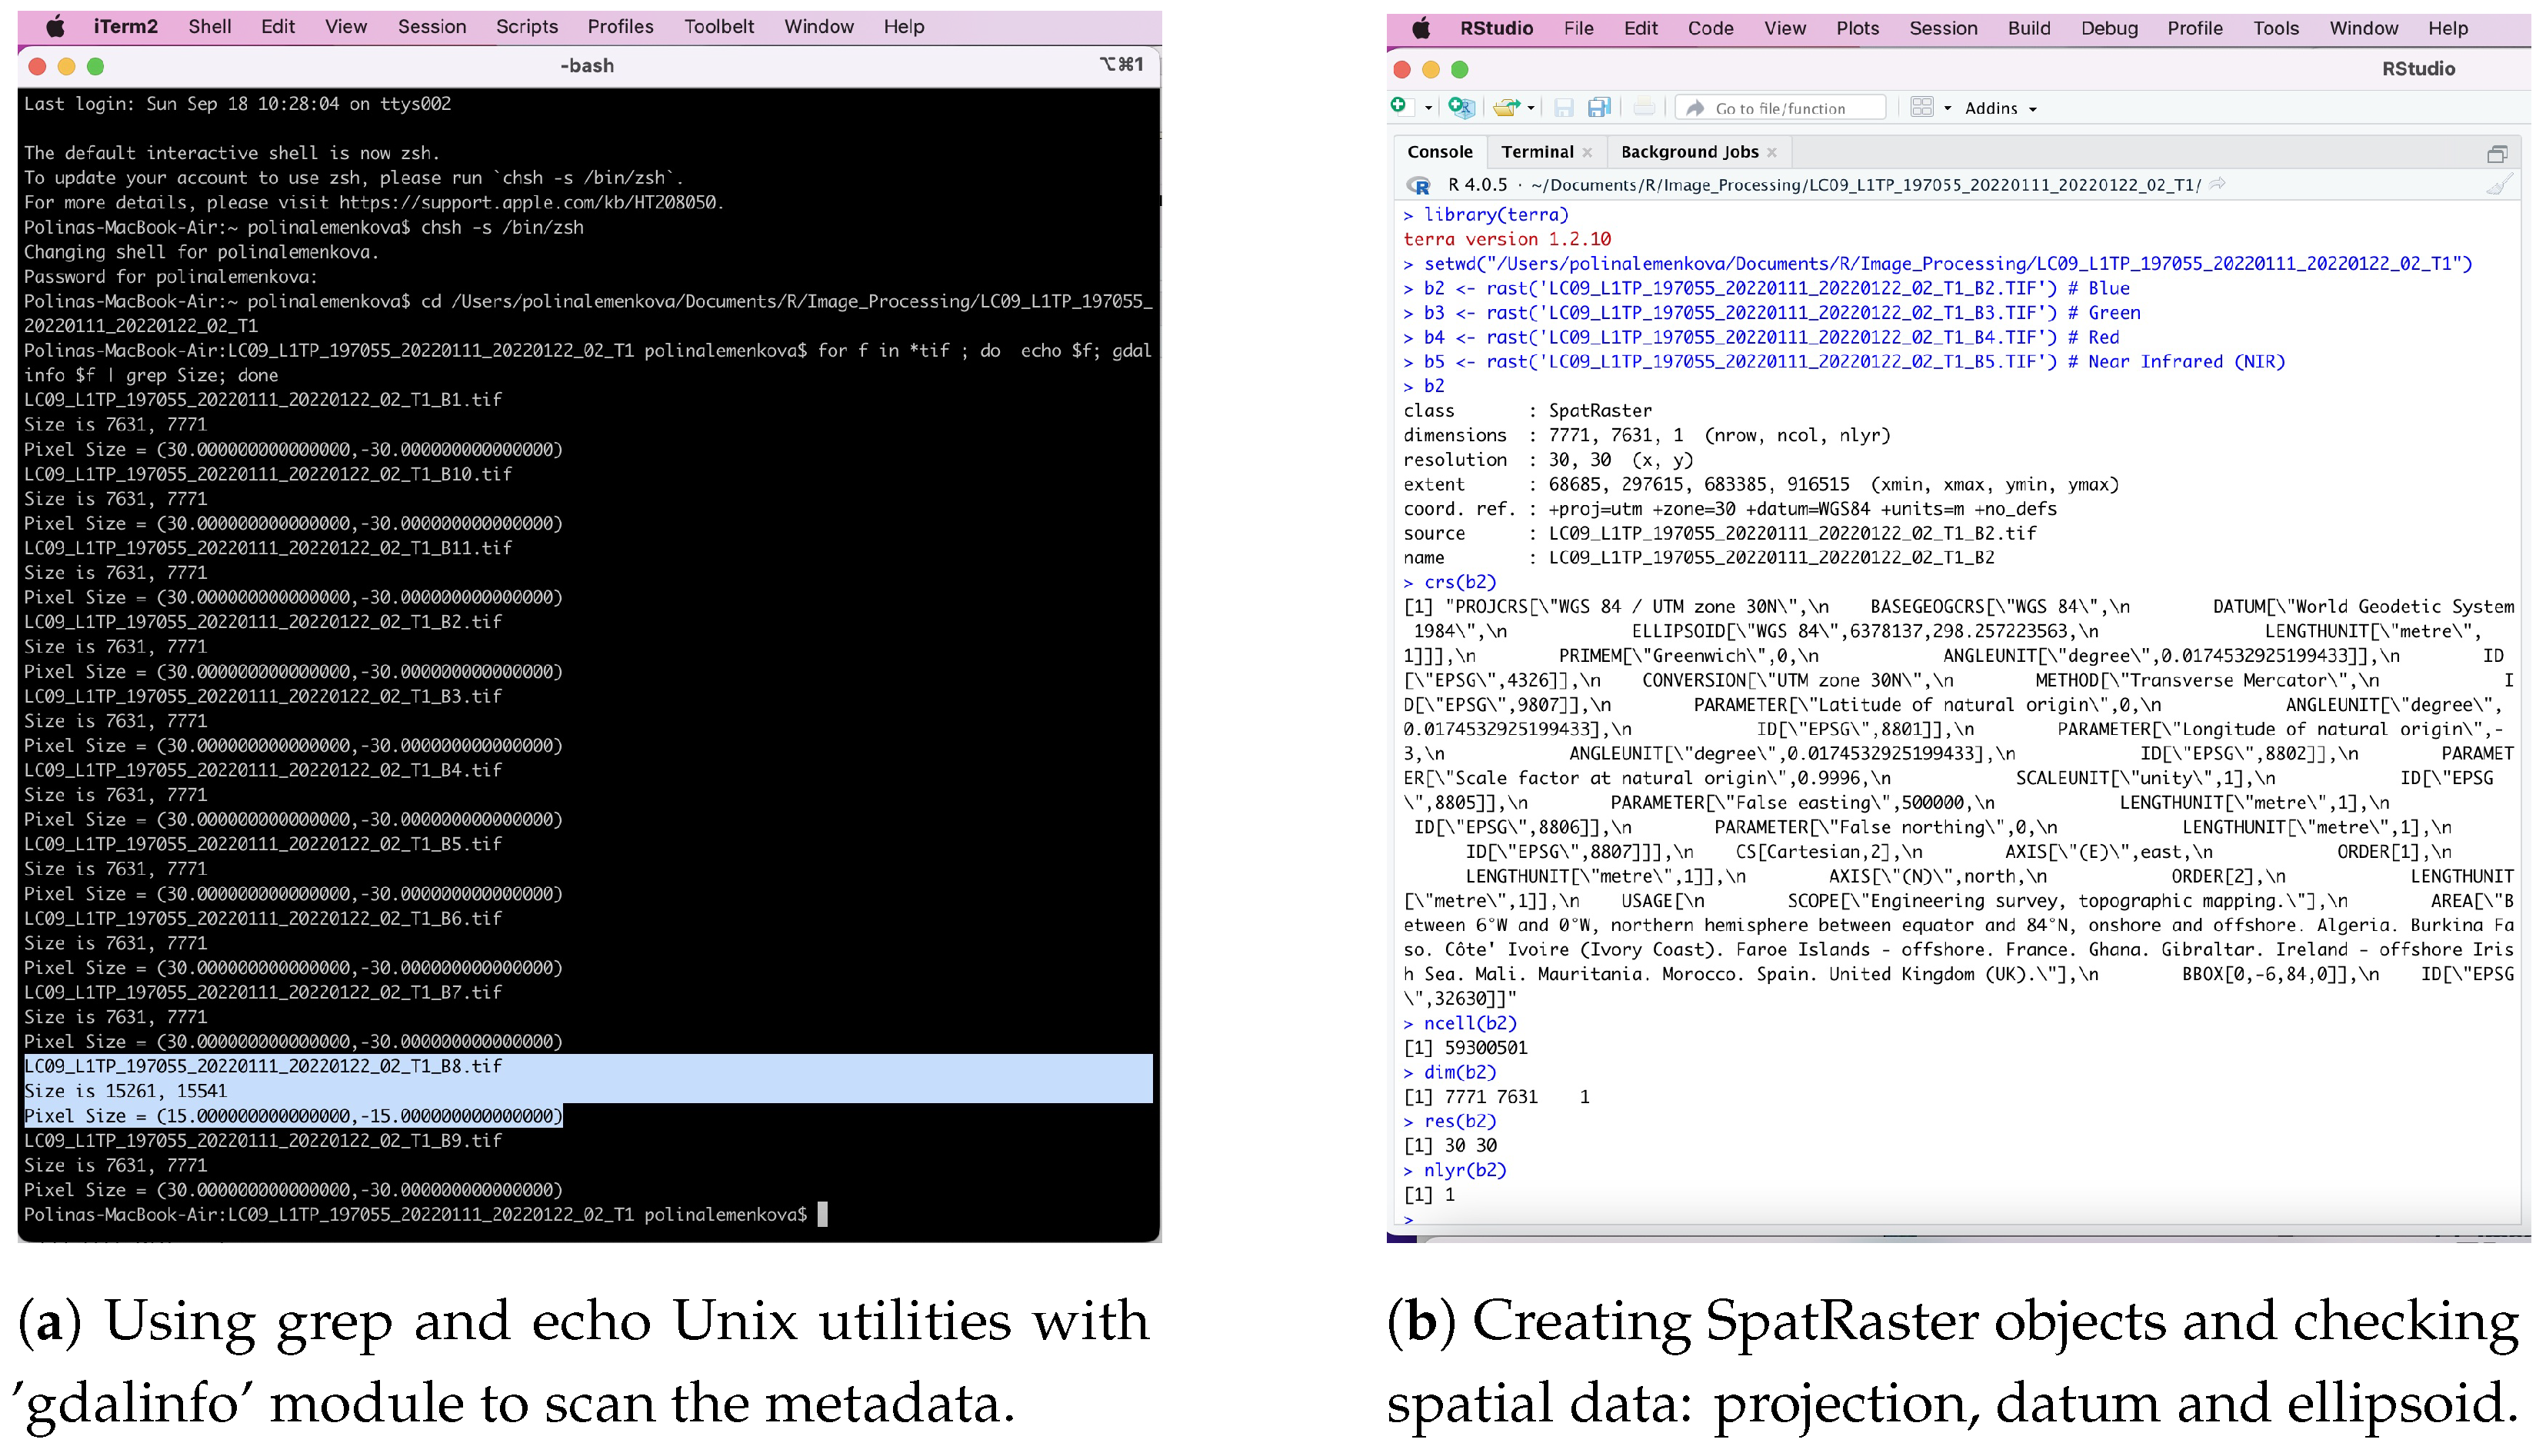The width and height of the screenshot is (2546, 1456).
Task: Click highlighted line ending in B8.tif
Action: (263, 1066)
